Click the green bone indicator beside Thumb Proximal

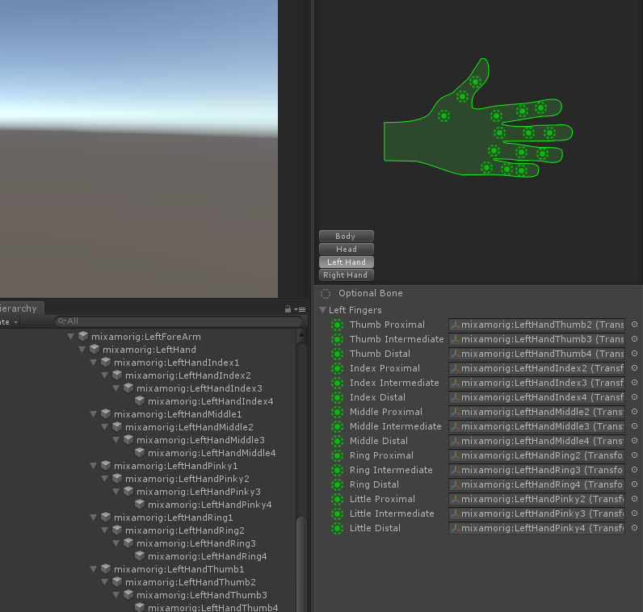[x=337, y=325]
